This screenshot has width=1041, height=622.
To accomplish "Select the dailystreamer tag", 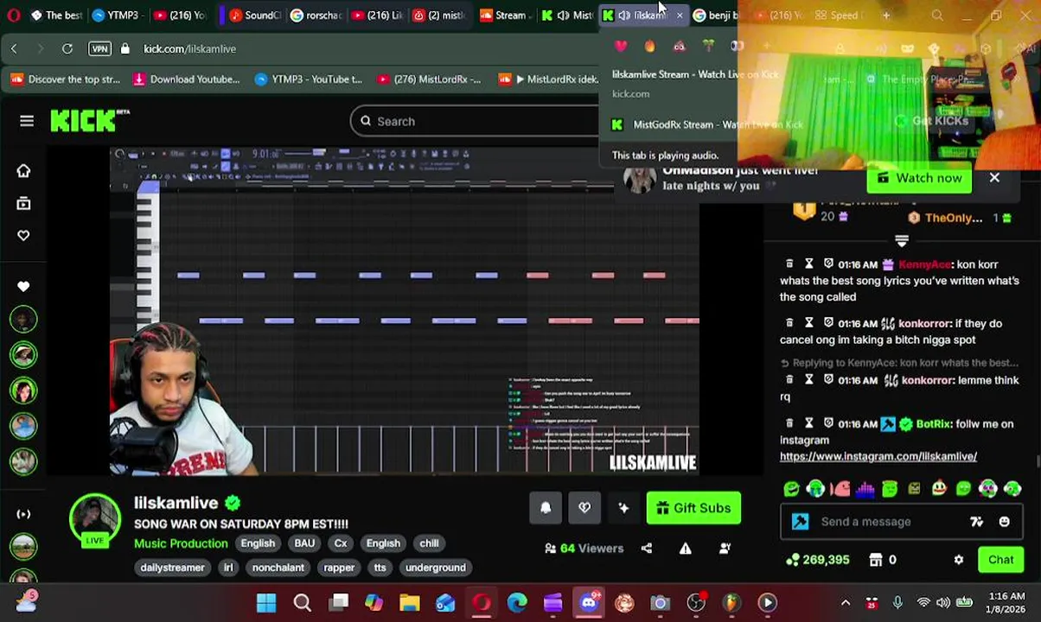I will [172, 568].
